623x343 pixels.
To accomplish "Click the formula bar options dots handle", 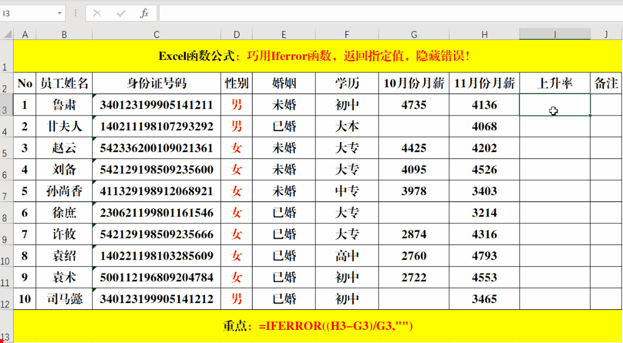I will [x=75, y=13].
